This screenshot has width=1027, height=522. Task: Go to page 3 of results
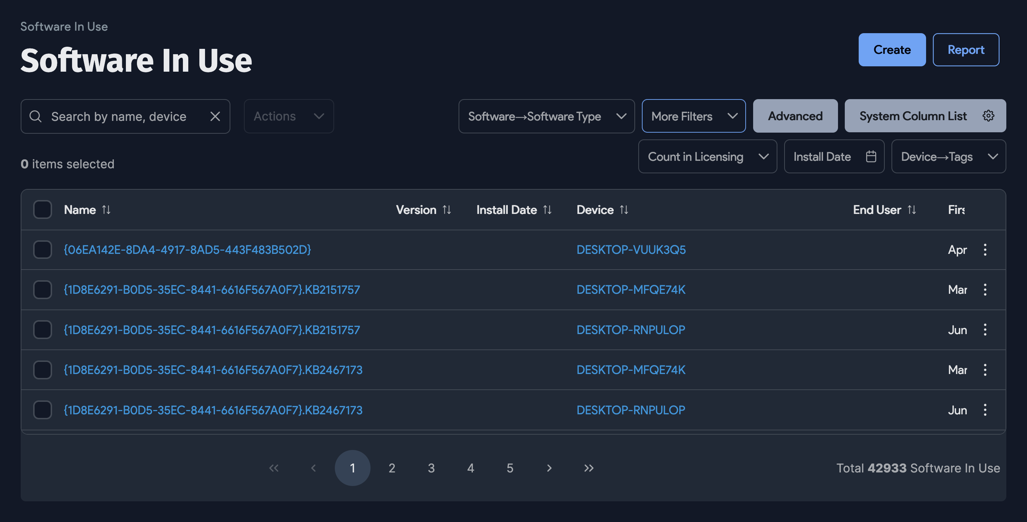tap(431, 468)
